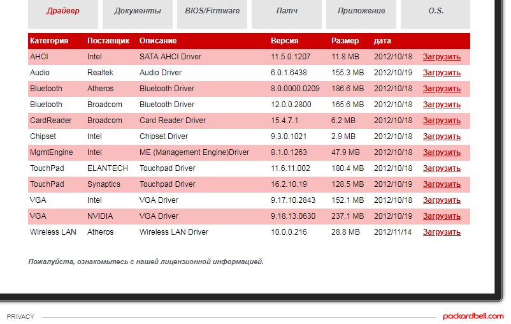Download the Intel VGA driver
The height and width of the screenshot is (324, 511).
click(442, 200)
